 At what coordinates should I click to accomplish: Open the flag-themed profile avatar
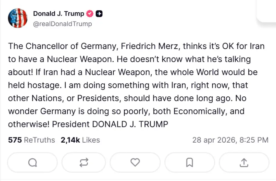[x=18, y=18]
